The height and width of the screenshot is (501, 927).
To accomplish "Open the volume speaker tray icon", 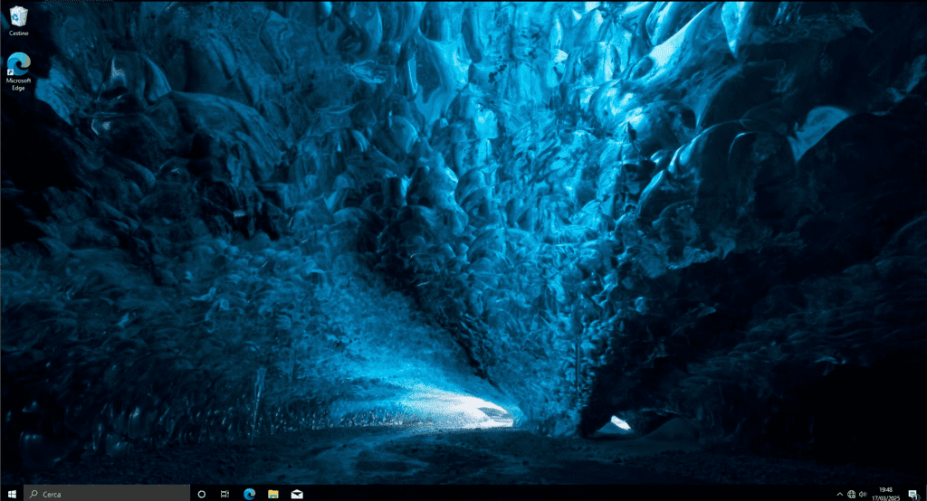I will coord(864,494).
